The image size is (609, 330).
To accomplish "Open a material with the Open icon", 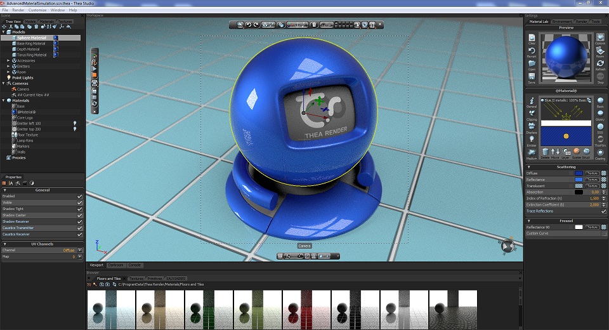I will (532, 63).
